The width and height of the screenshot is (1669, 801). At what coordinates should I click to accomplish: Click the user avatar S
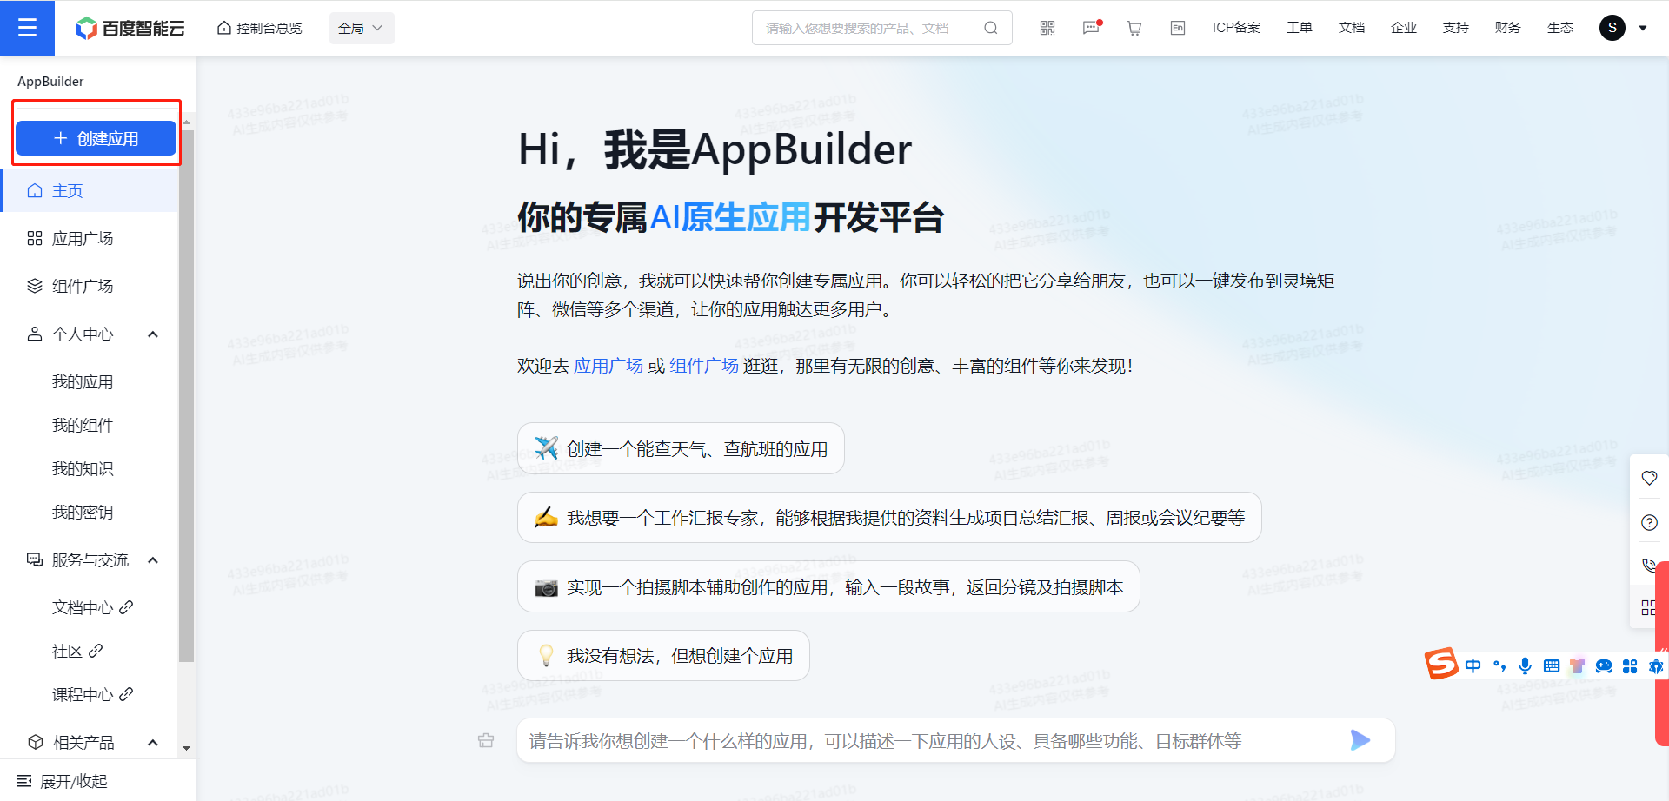coord(1612,28)
